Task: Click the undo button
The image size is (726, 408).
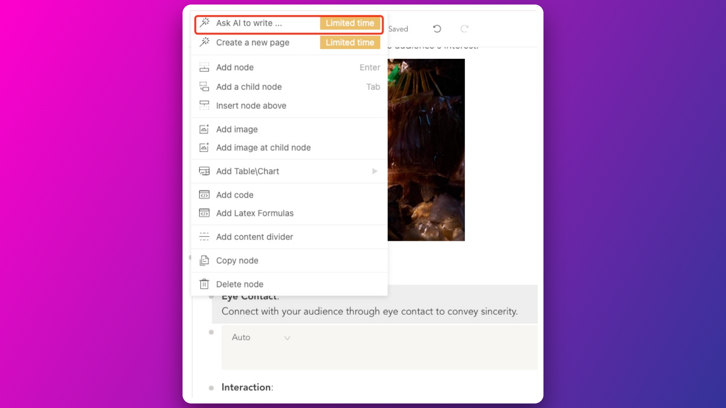Action: click(x=436, y=28)
